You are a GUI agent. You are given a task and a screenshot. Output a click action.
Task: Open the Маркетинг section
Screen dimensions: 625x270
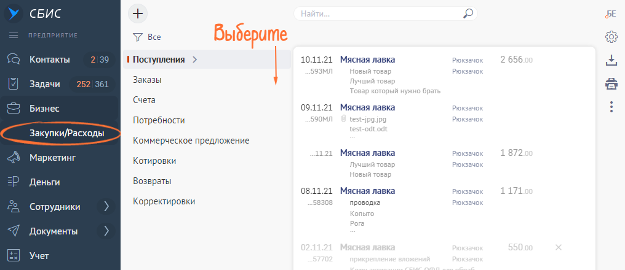tap(52, 158)
